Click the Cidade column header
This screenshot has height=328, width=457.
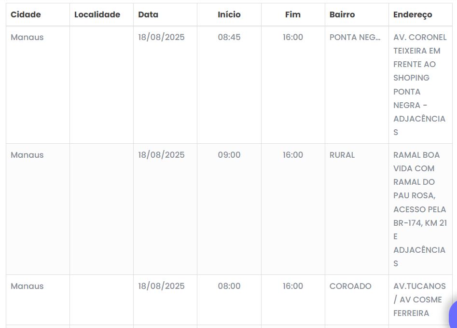tap(26, 14)
